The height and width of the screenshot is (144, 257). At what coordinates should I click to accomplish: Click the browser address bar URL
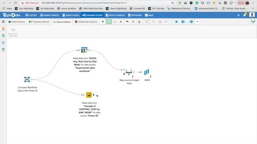pos(84,3)
